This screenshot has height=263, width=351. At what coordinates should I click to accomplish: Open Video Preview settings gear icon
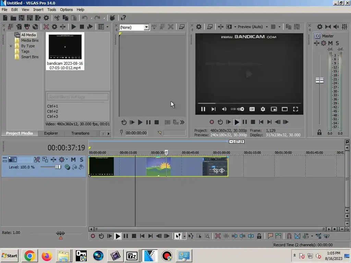click(x=199, y=27)
